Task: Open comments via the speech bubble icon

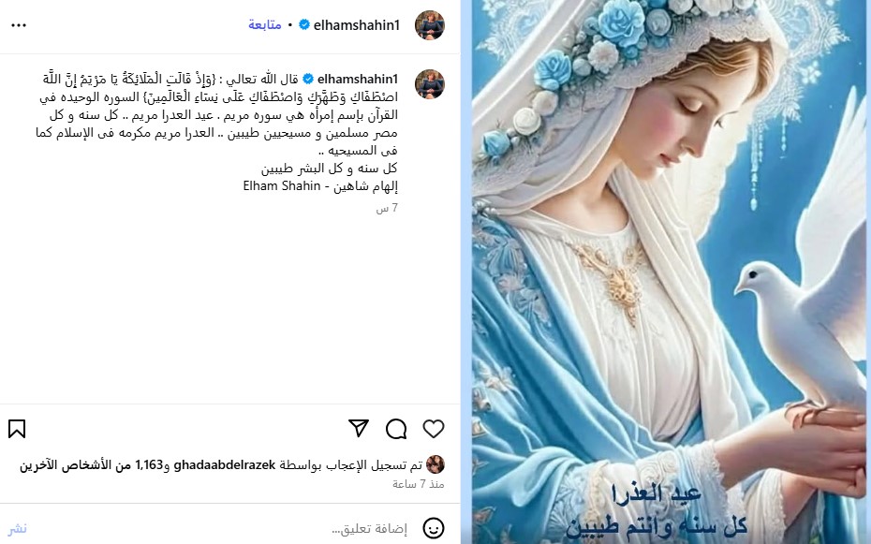Action: (x=396, y=429)
